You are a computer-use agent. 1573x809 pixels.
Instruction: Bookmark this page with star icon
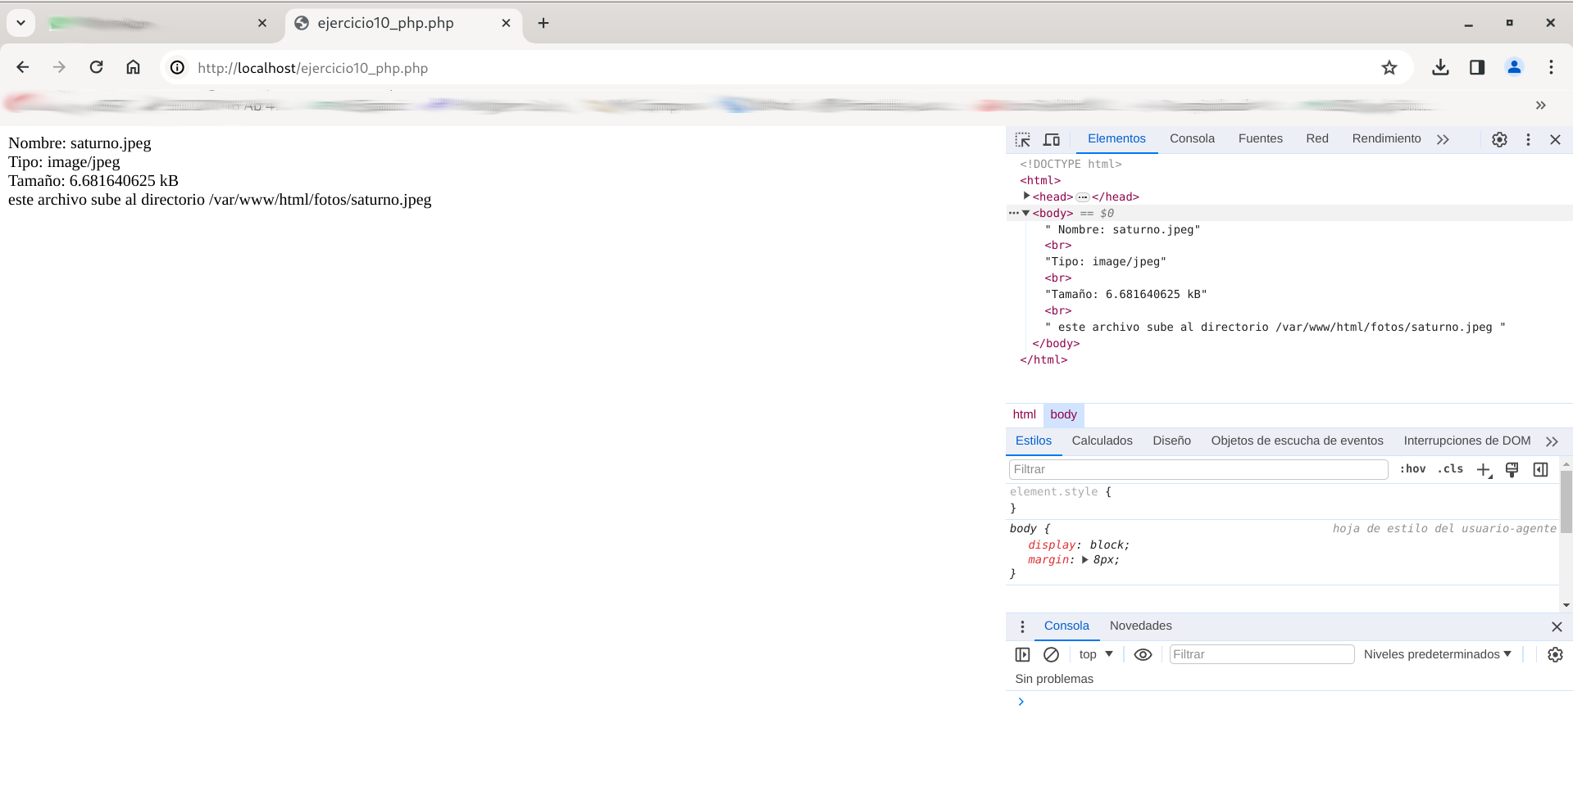pyautogui.click(x=1389, y=68)
